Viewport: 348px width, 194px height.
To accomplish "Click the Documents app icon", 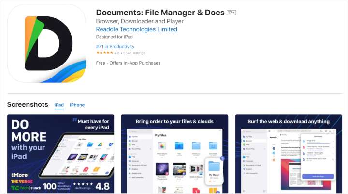I will (46, 43).
